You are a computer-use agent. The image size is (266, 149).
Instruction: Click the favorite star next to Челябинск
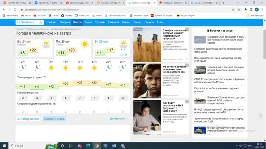[x=41, y=22]
